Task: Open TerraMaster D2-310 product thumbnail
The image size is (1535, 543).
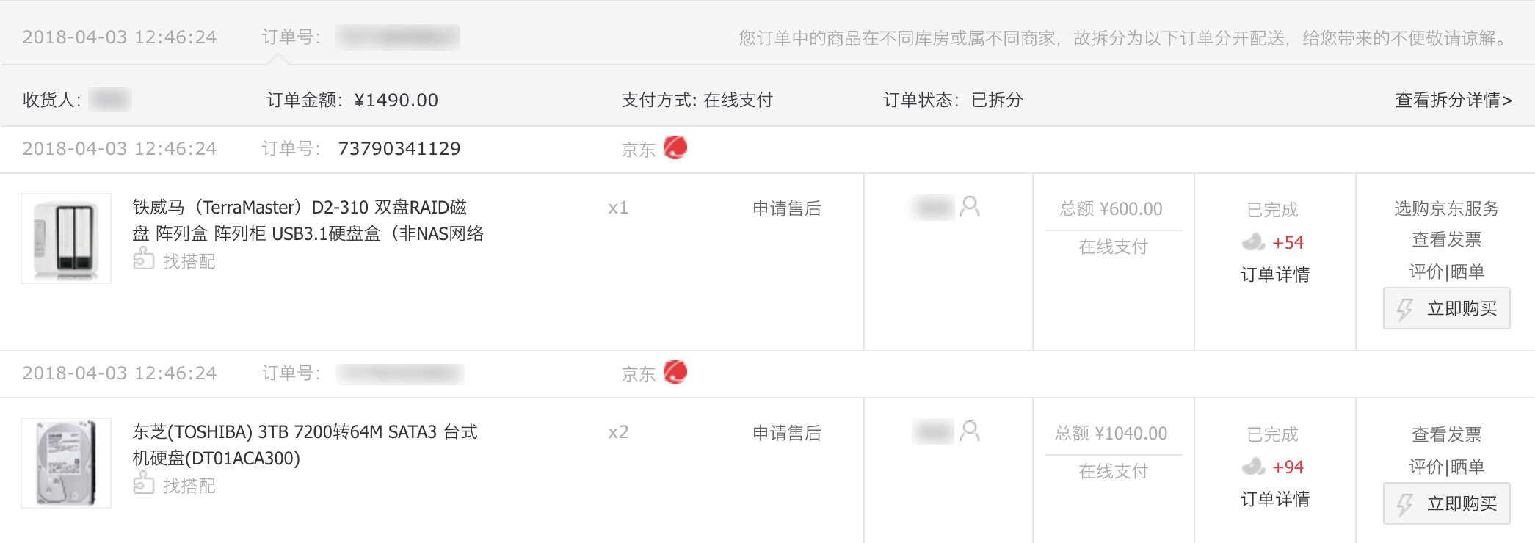Action: point(66,238)
